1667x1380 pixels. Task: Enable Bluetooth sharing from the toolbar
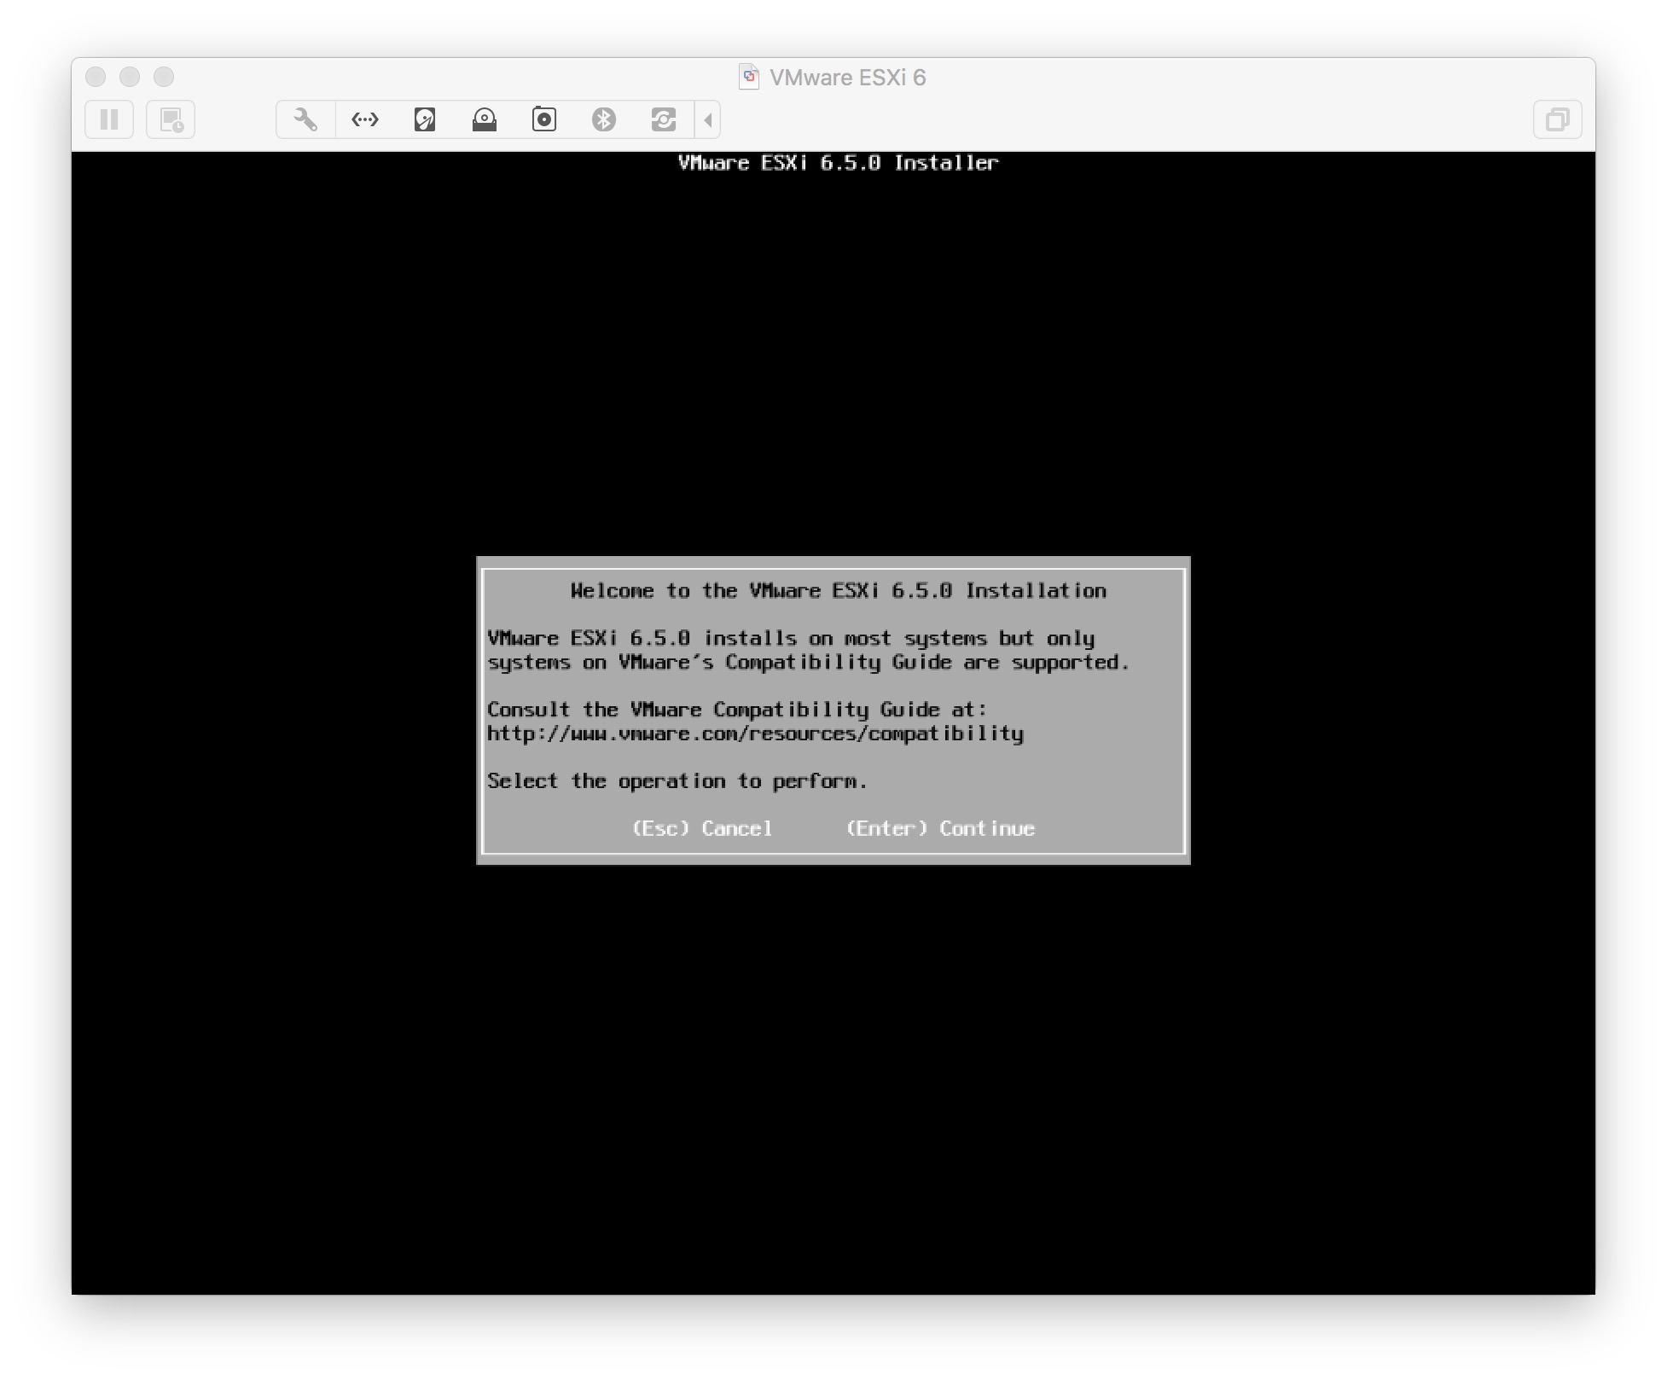(606, 119)
